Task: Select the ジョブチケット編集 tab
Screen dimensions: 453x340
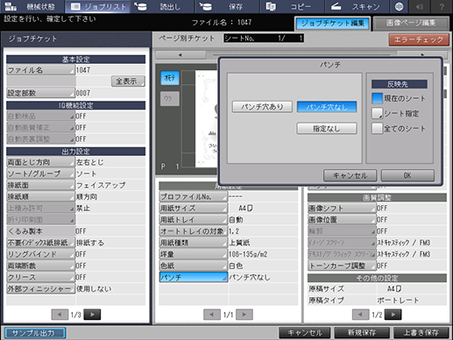Action: 333,24
